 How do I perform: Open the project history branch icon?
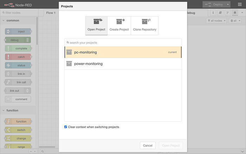tap(227, 13)
